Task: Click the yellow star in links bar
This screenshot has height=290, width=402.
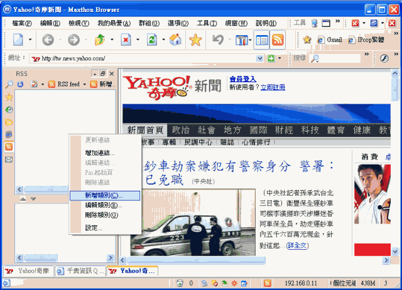Action: (307, 40)
